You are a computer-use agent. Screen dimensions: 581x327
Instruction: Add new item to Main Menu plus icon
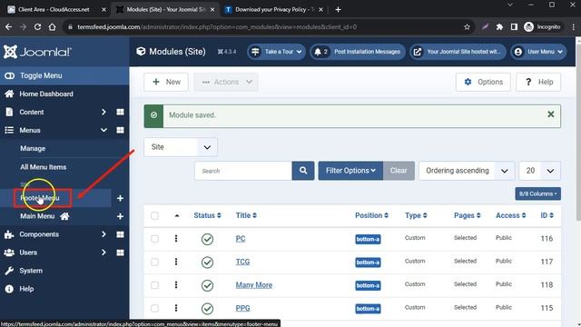120,216
